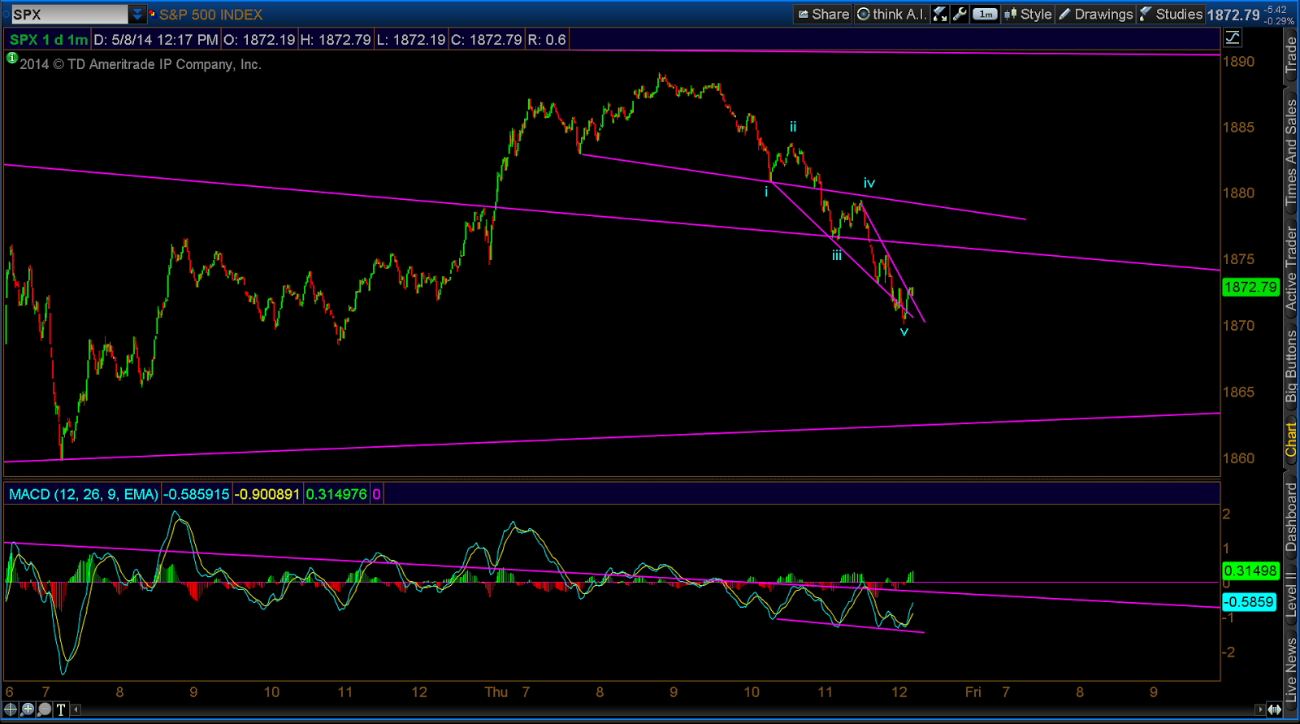Toggle the price axis scale icon
The width and height of the screenshot is (1300, 724).
pyautogui.click(x=1233, y=37)
